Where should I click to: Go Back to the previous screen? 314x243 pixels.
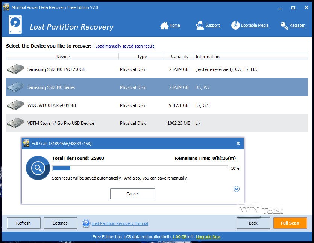[253, 223]
